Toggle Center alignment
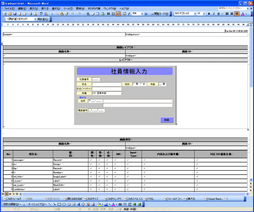The width and height of the screenshot is (254, 212). pos(232,14)
